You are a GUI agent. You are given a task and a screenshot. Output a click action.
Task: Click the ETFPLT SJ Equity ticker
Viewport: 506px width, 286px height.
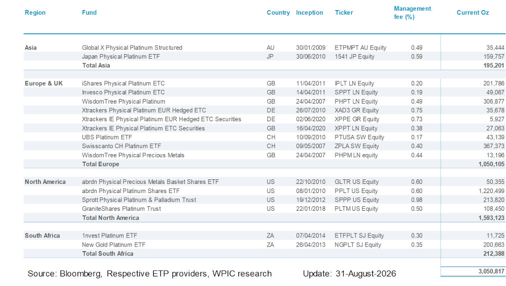click(359, 235)
